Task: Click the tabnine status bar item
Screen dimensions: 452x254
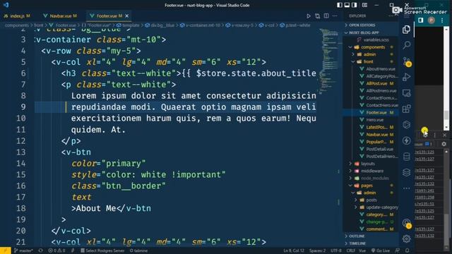Action: pos(138,251)
